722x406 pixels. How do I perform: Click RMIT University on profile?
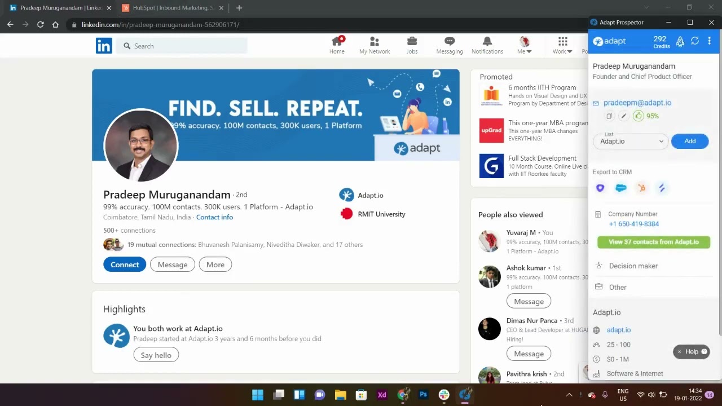(x=373, y=214)
